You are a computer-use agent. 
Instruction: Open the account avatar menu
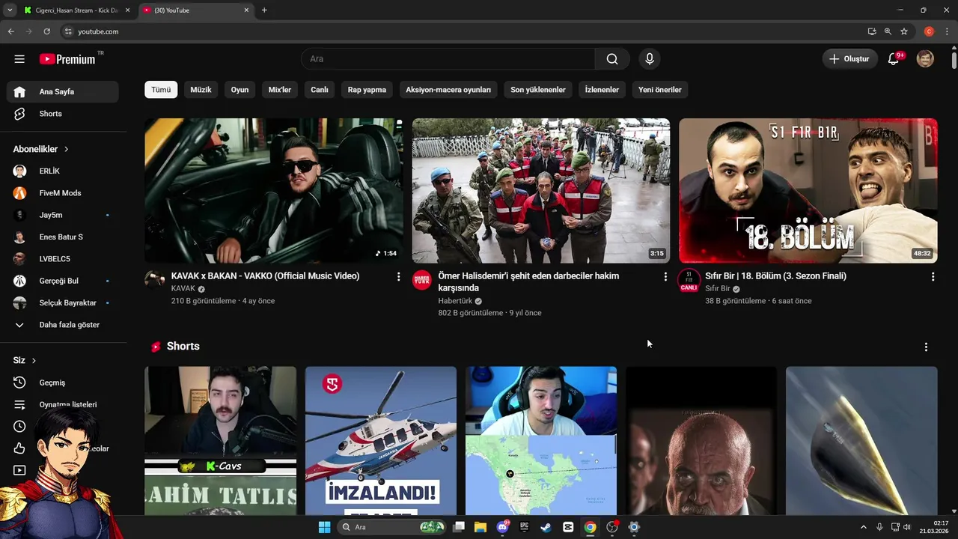[925, 59]
